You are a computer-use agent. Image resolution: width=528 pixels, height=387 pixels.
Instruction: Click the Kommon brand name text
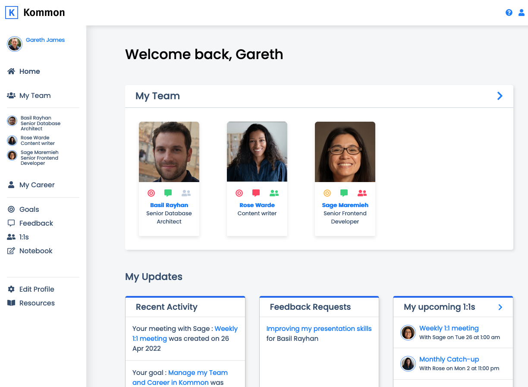pos(44,13)
